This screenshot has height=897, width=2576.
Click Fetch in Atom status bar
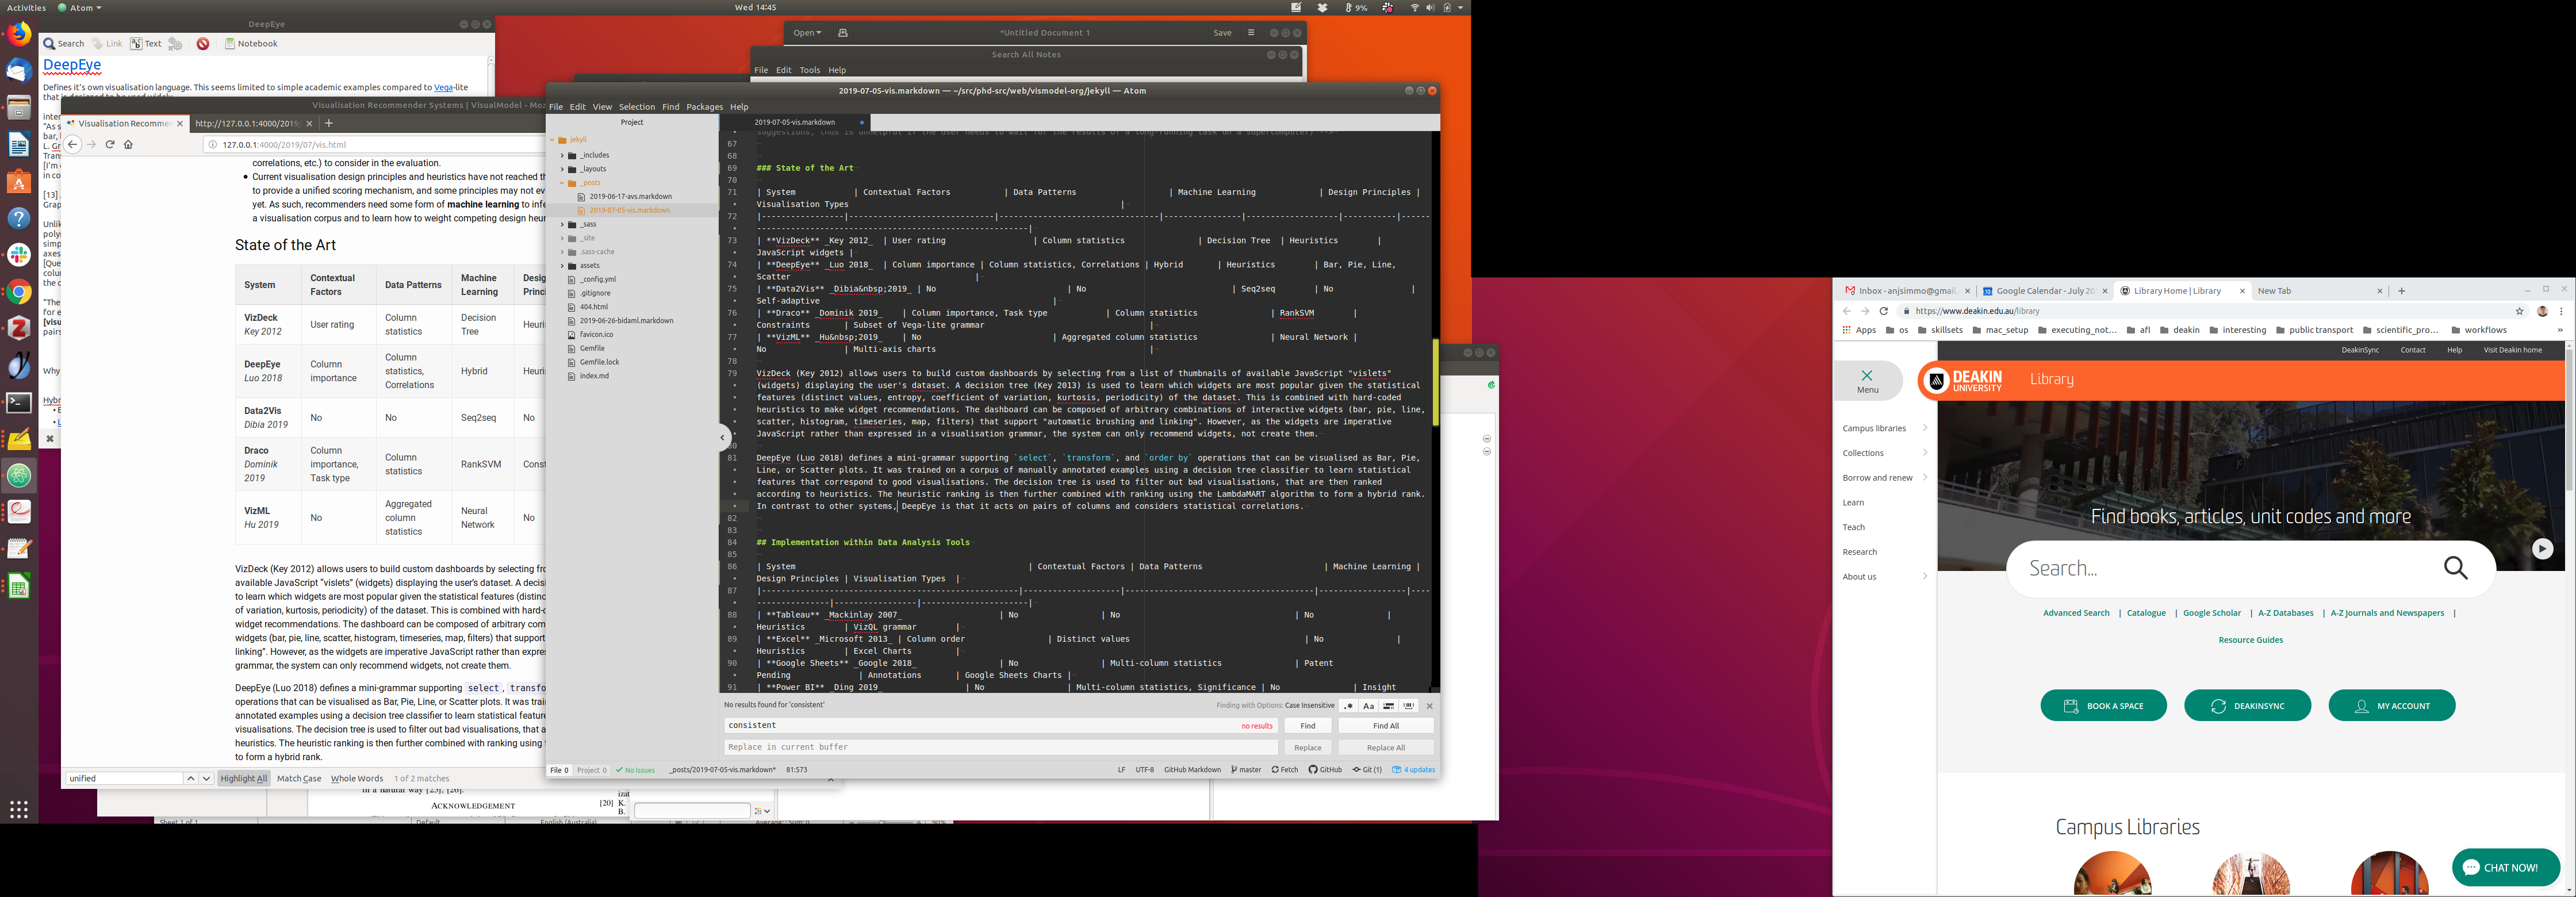1285,770
